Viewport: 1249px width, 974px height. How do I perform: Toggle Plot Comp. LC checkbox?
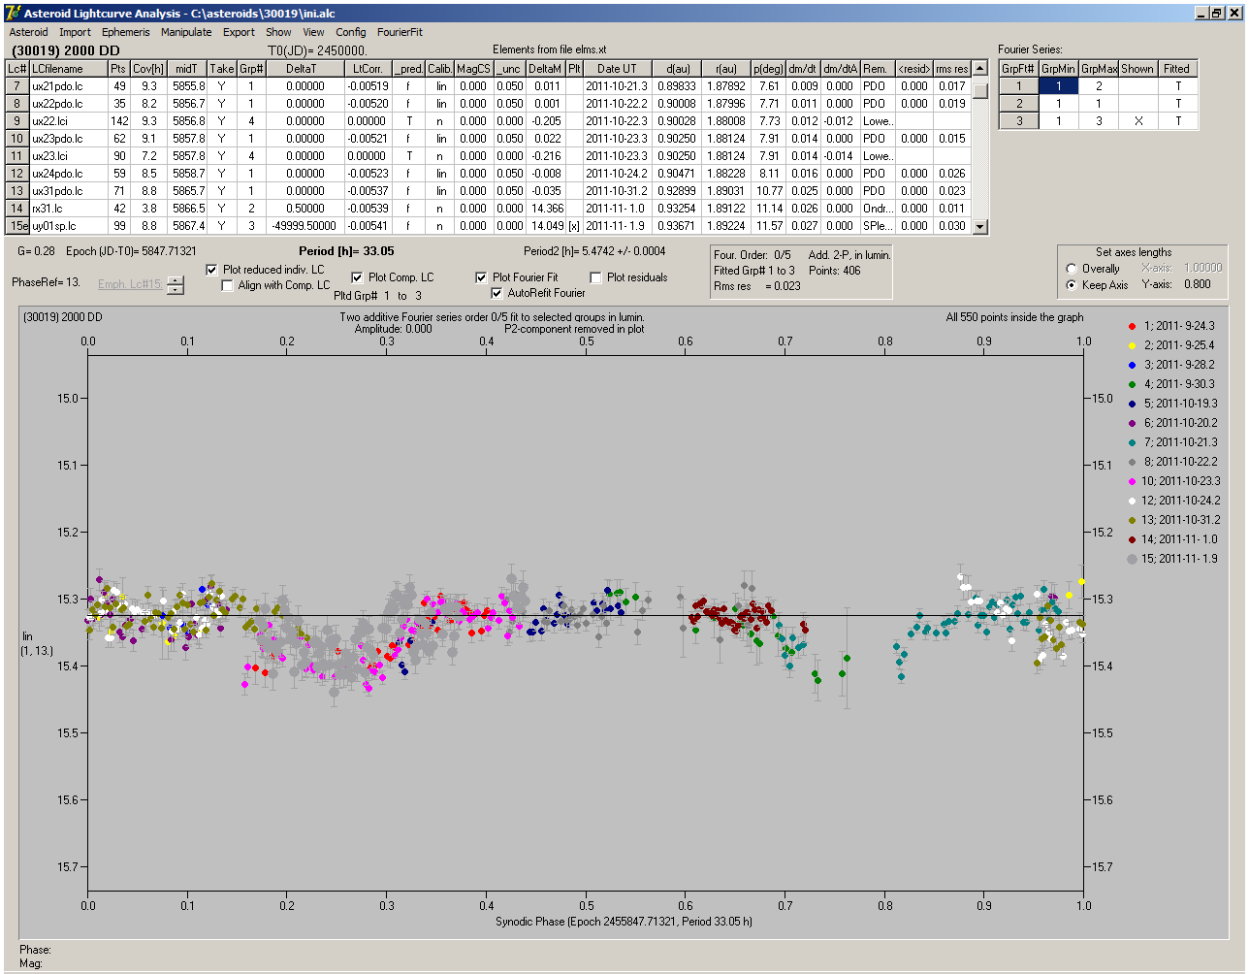click(358, 277)
